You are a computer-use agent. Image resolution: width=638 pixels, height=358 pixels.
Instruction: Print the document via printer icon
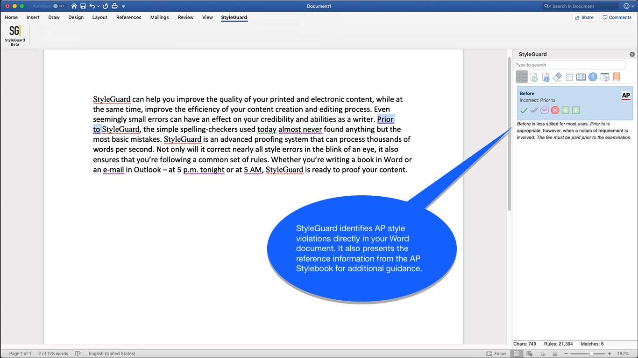click(x=114, y=6)
